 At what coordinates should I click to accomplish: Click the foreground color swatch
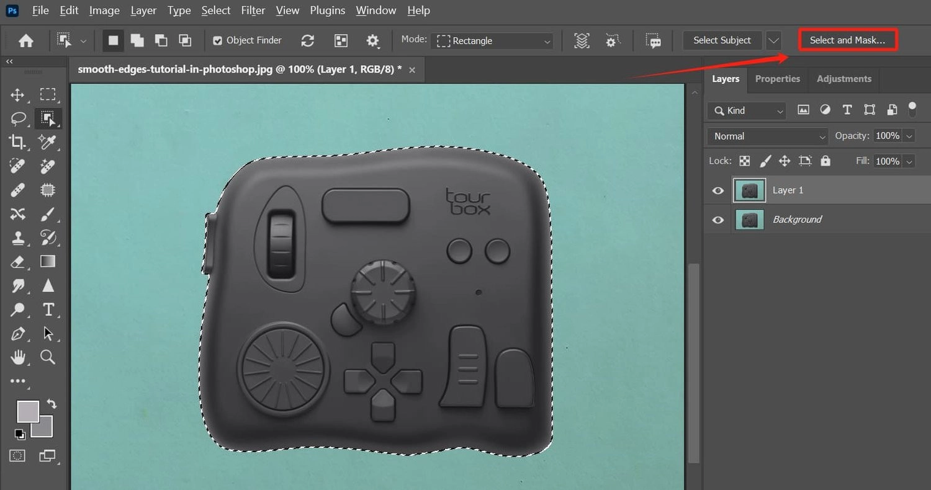click(28, 411)
